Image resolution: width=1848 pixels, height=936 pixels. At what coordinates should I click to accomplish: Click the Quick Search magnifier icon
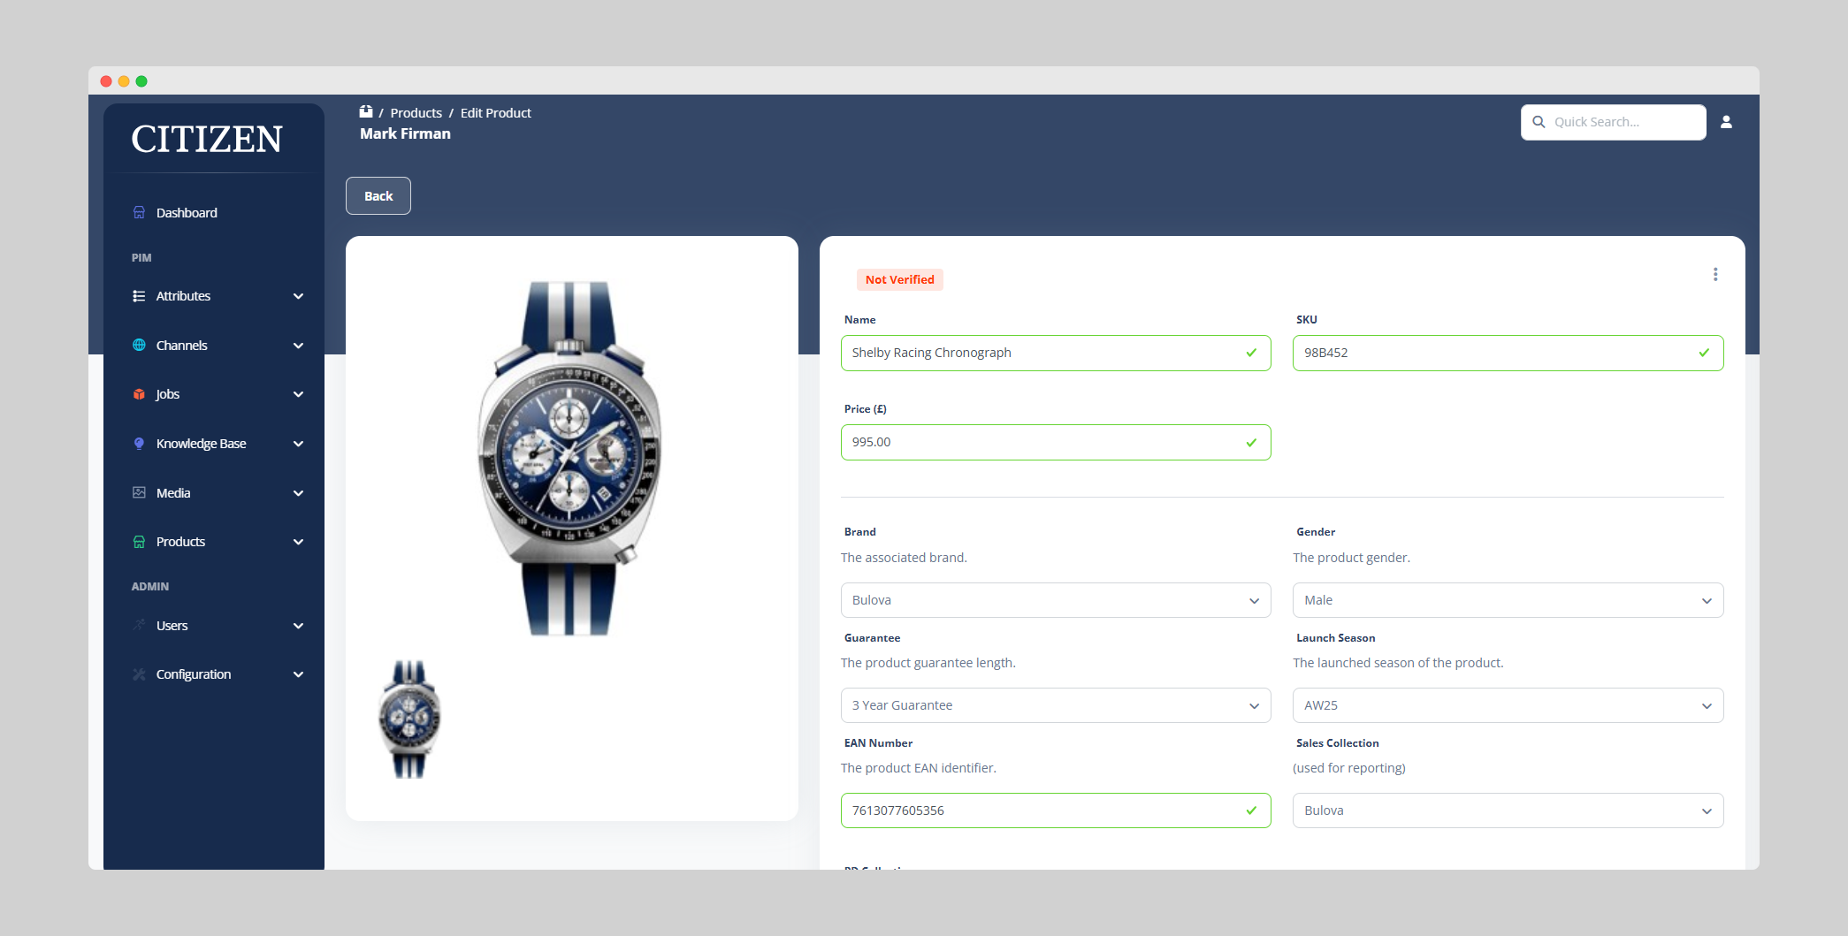(1539, 122)
